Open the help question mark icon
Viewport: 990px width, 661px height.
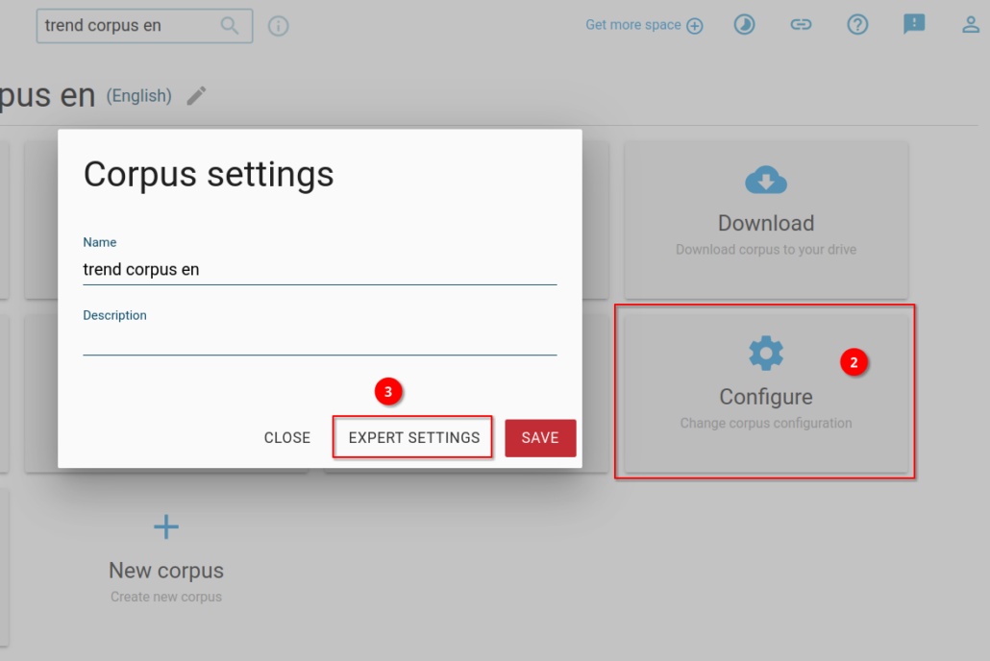[857, 25]
